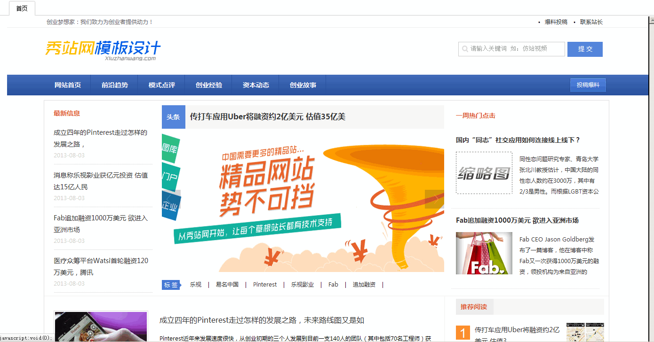This screenshot has height=342, width=654.
Task: Click the blue 头条 badge icon
Action: [x=173, y=117]
